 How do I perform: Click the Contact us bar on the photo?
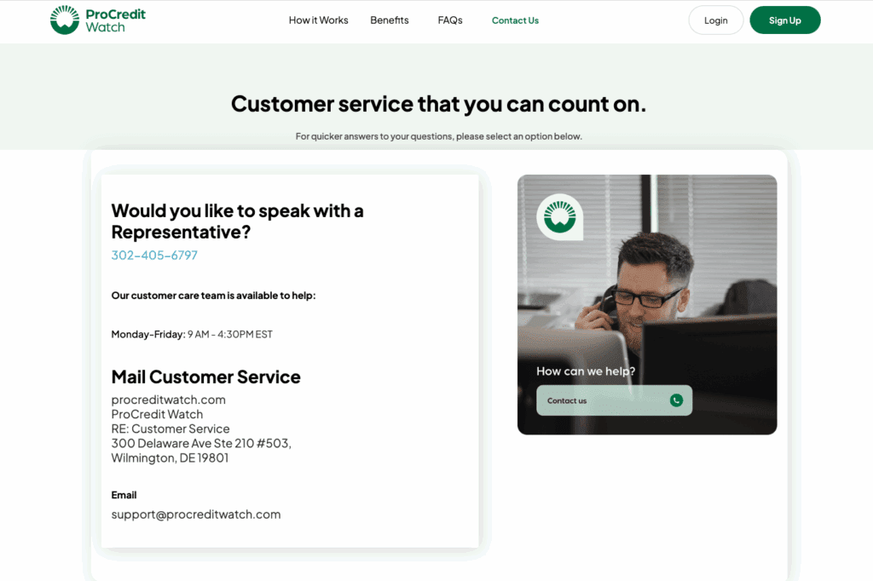pyautogui.click(x=614, y=400)
